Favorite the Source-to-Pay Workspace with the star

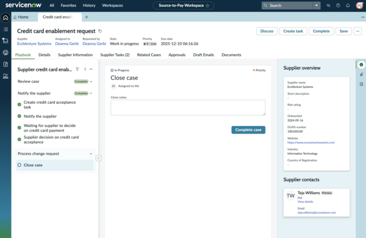point(207,5)
